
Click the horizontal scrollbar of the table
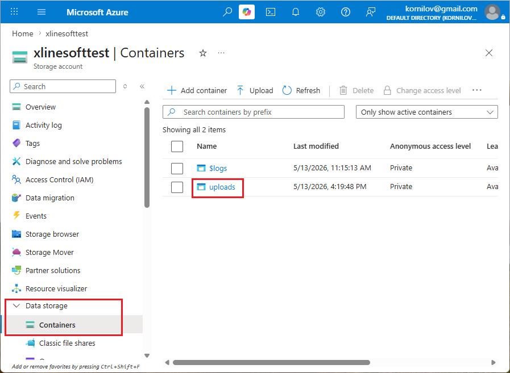(x=271, y=362)
